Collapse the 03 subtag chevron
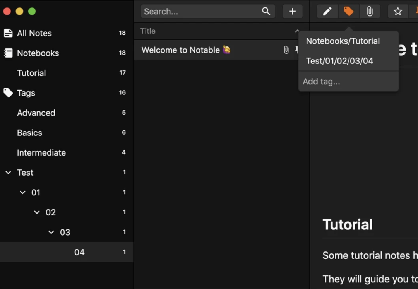418x289 pixels. click(x=51, y=232)
